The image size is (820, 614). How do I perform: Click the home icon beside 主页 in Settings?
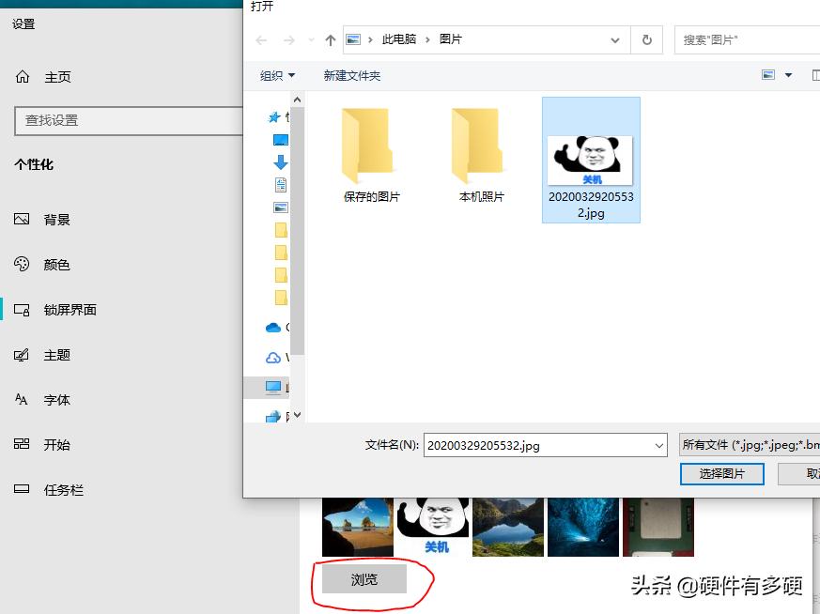click(x=23, y=76)
